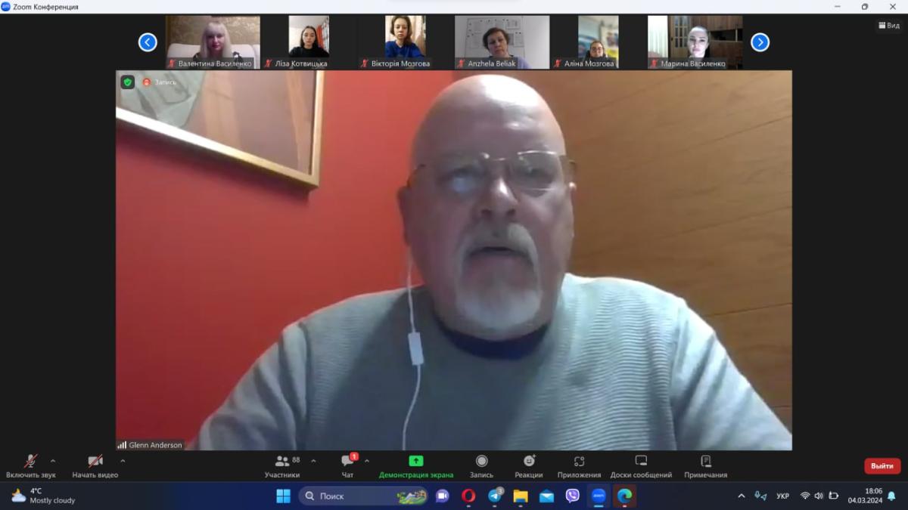Expand audio options arrow next to microphone
908x510 pixels.
click(53, 461)
